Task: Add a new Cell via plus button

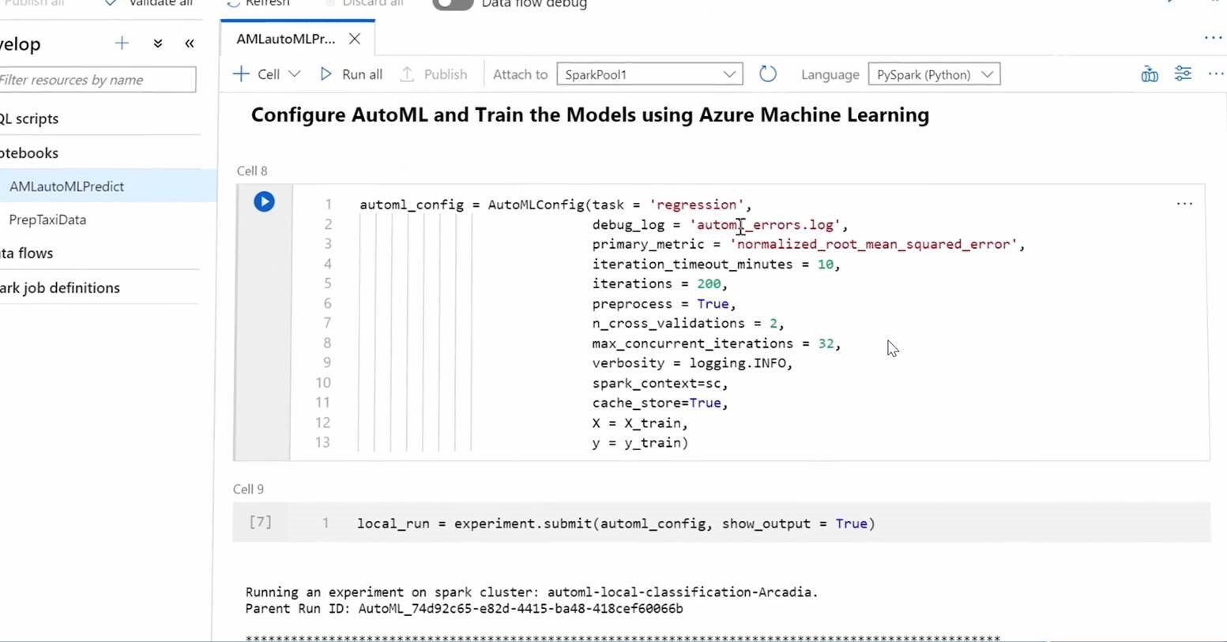Action: (241, 74)
